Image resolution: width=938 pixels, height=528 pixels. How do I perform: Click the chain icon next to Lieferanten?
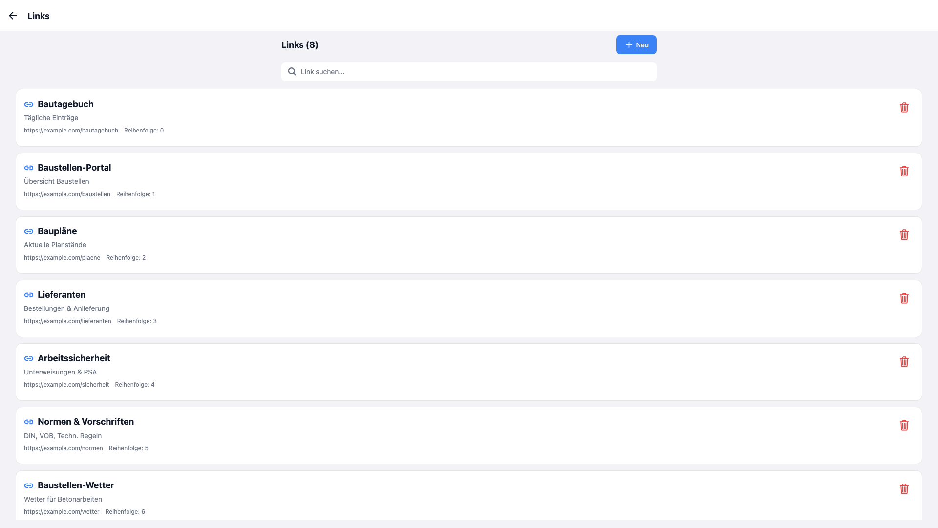29,295
